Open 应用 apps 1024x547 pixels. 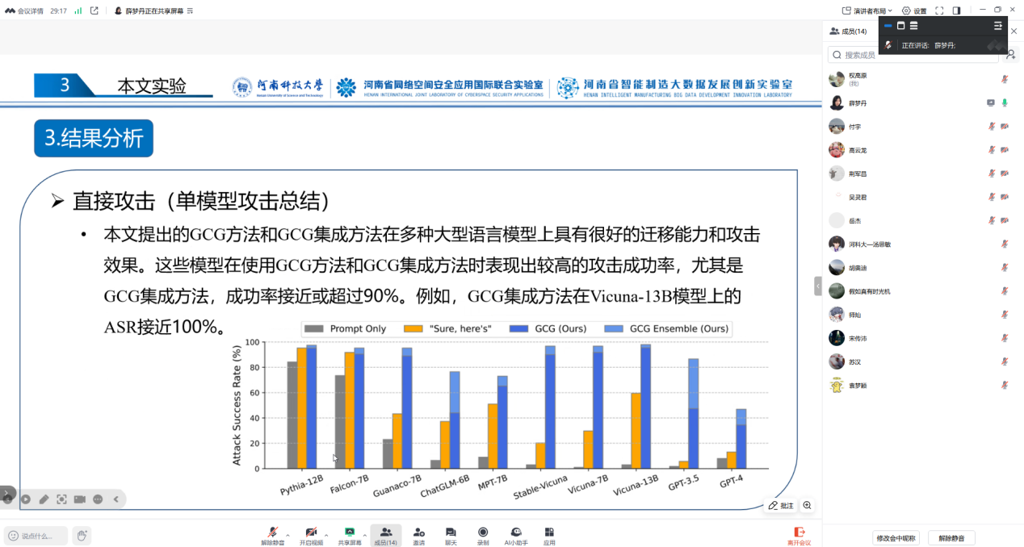(549, 536)
